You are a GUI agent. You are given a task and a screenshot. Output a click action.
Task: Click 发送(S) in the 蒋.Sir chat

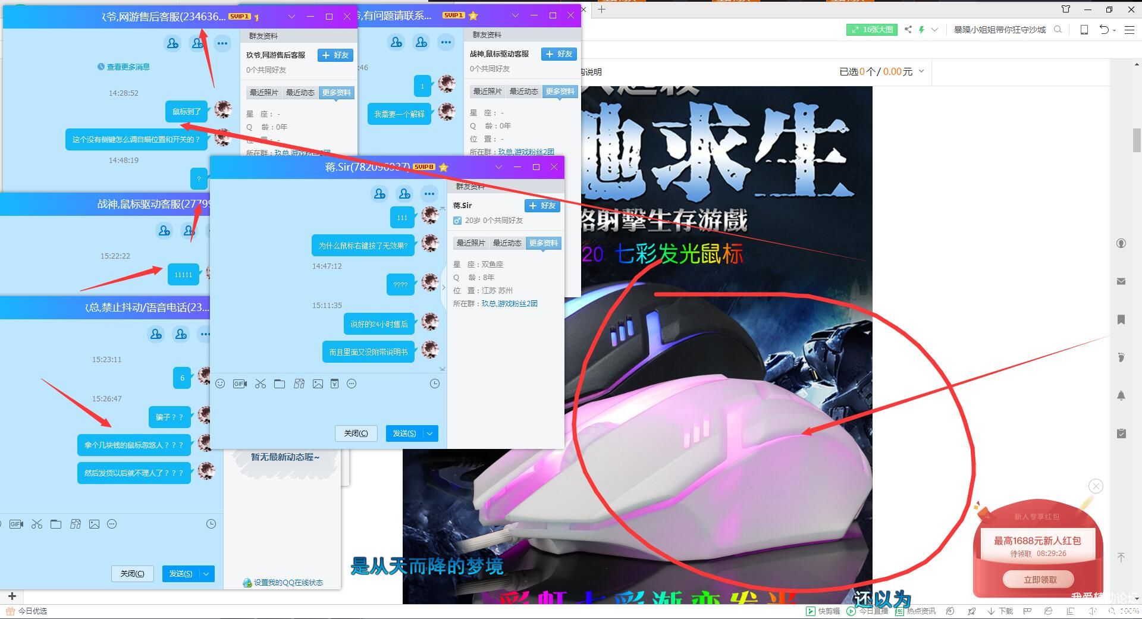[404, 433]
